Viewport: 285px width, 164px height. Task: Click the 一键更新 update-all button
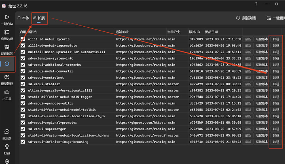coord(276,18)
